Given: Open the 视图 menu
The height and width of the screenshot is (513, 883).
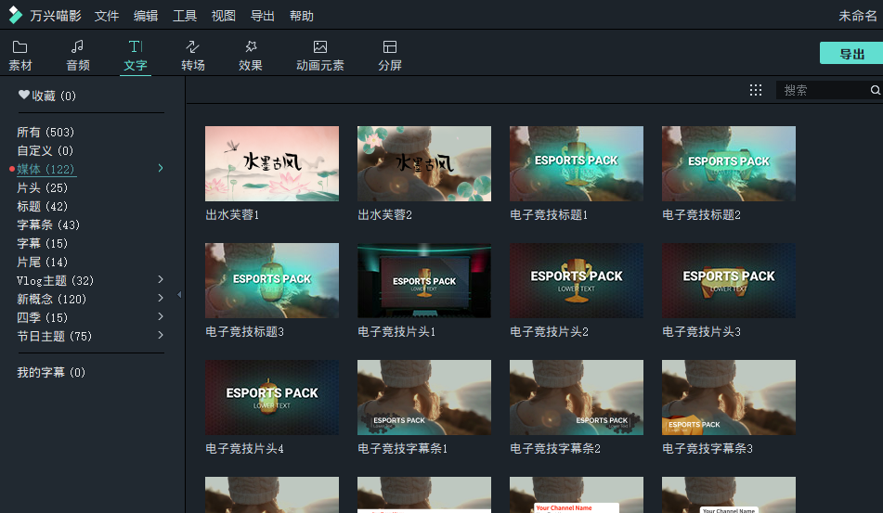Looking at the screenshot, I should (x=224, y=16).
